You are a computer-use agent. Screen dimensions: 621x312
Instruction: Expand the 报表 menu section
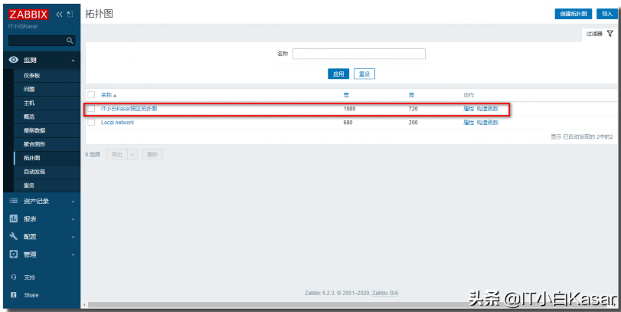coord(73,219)
